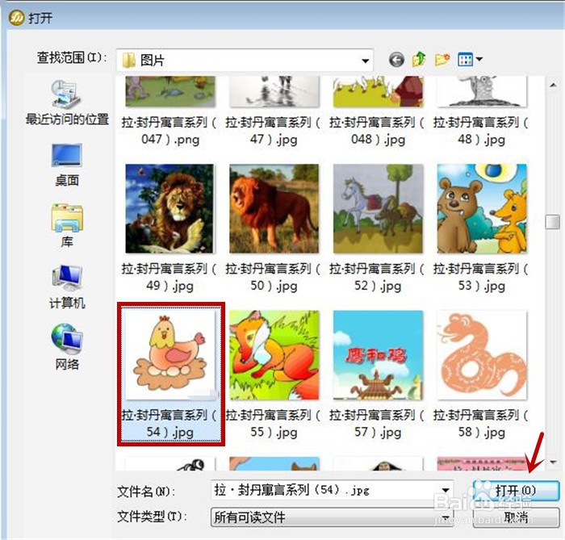Image resolution: width=565 pixels, height=540 pixels.
Task: Click the file list scrollbar thumb
Action: [553, 222]
